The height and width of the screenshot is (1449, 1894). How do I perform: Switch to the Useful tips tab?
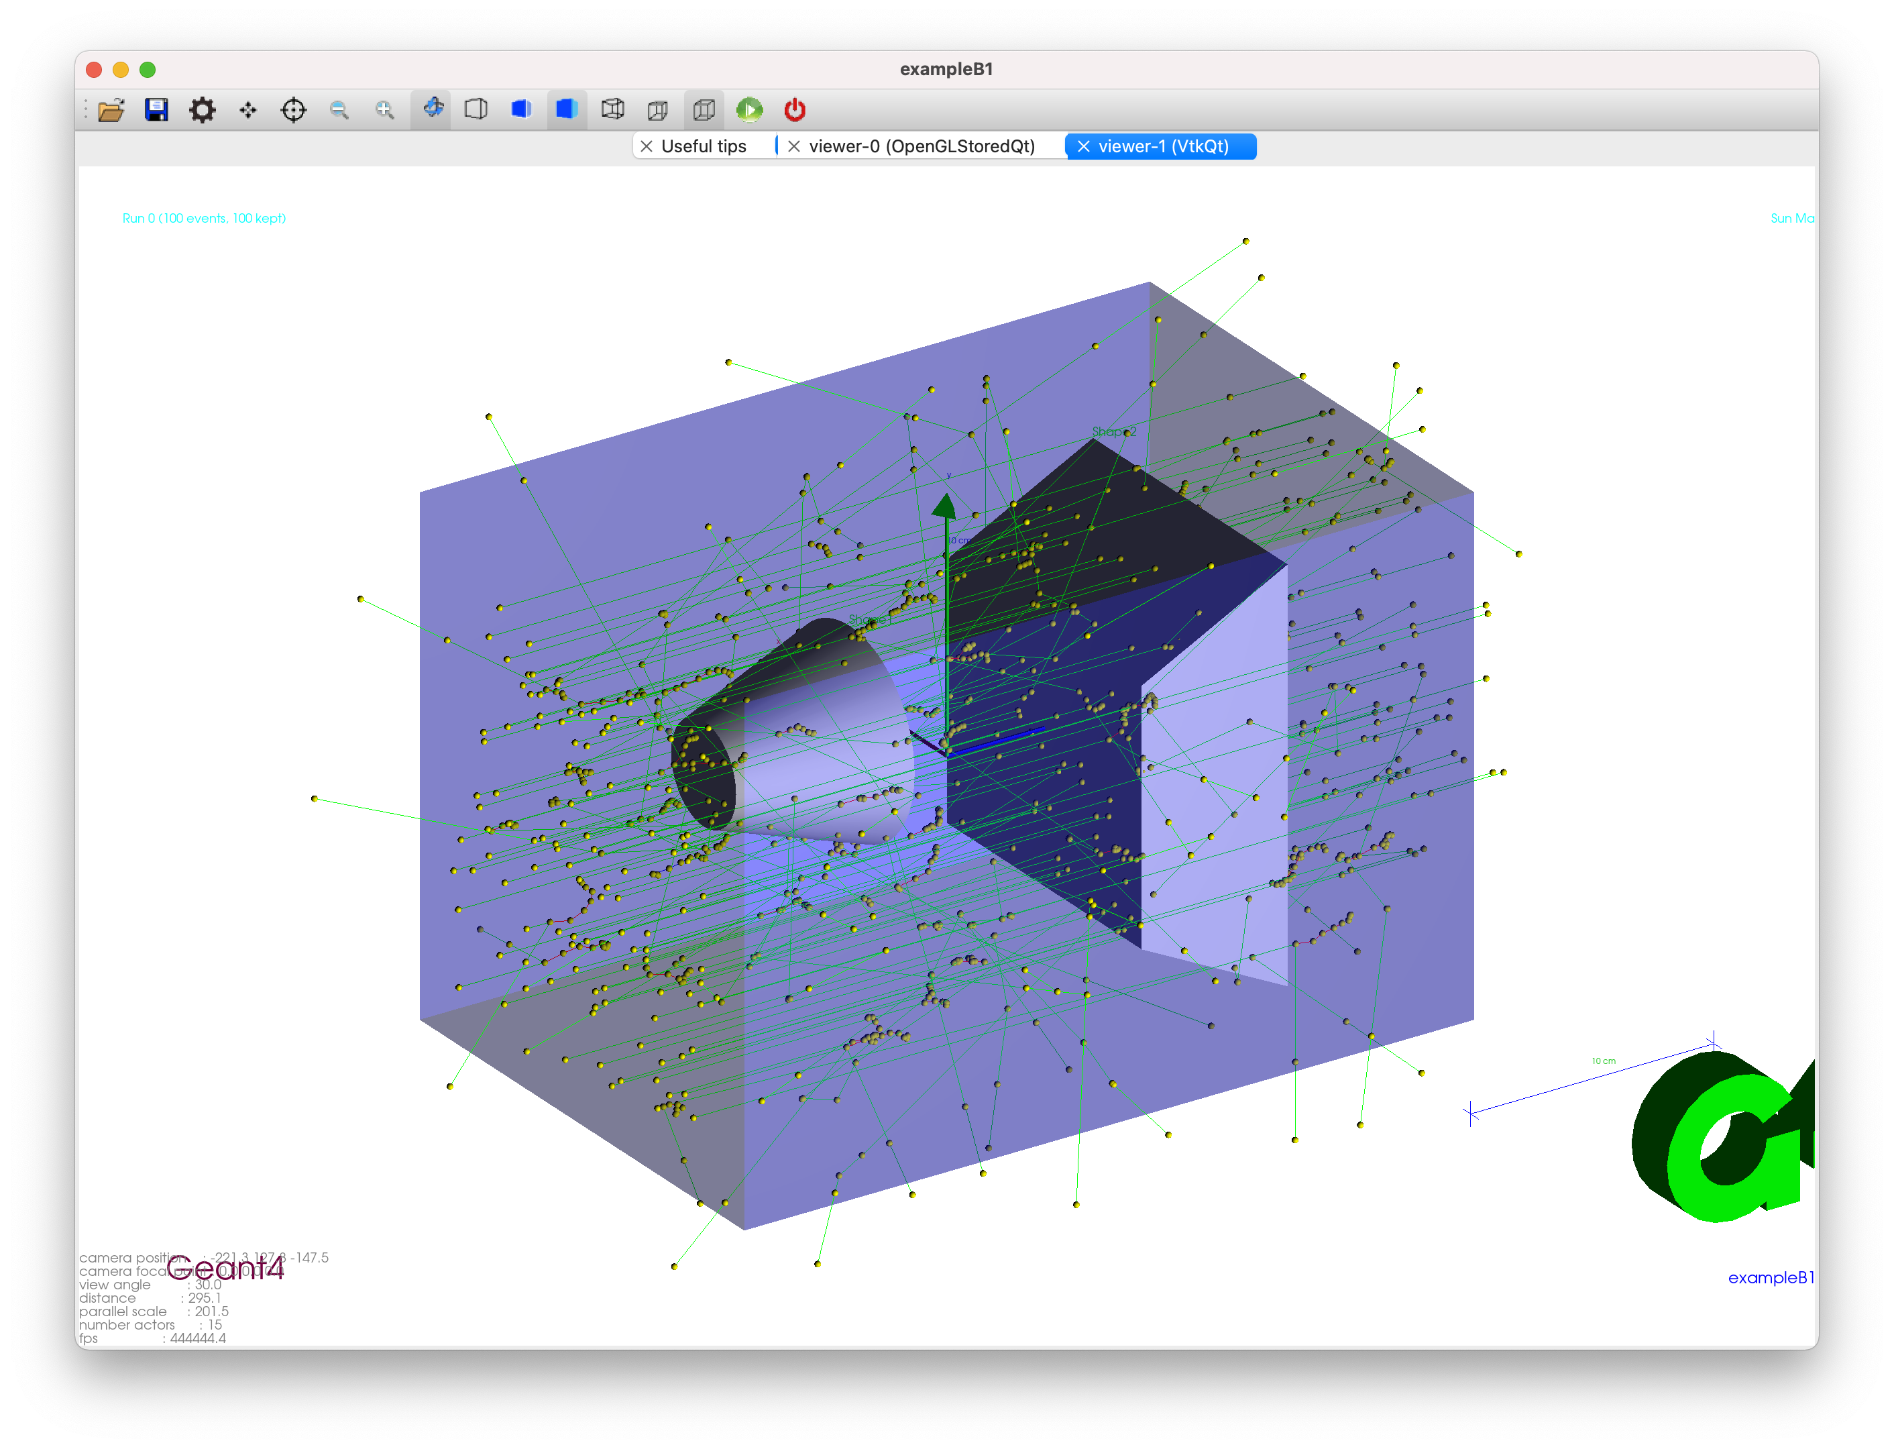click(704, 147)
